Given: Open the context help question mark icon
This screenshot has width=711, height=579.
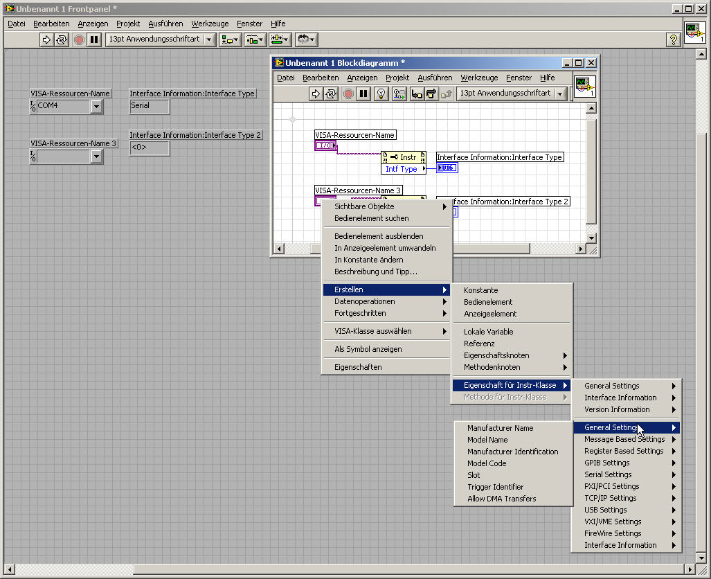Looking at the screenshot, I should click(x=672, y=39).
